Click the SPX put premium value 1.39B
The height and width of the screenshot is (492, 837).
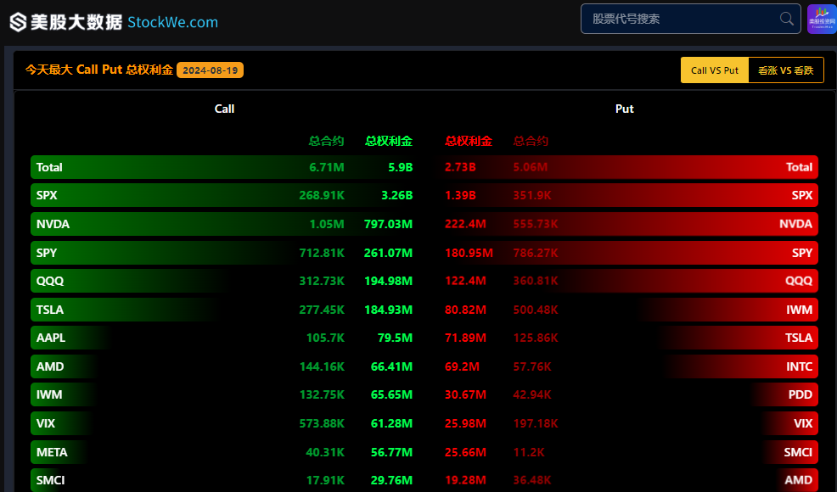coord(460,195)
